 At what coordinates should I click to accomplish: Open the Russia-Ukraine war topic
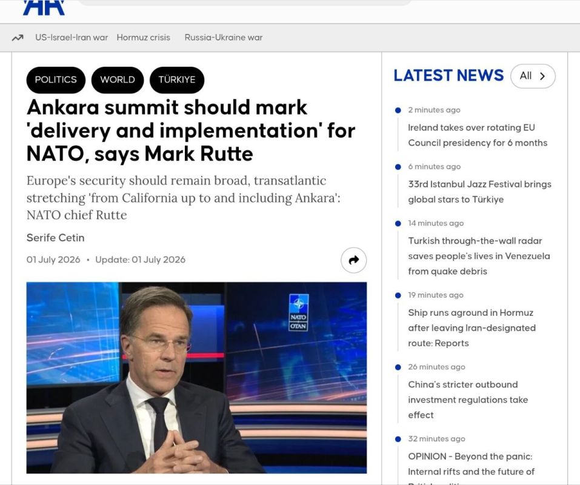pyautogui.click(x=224, y=38)
